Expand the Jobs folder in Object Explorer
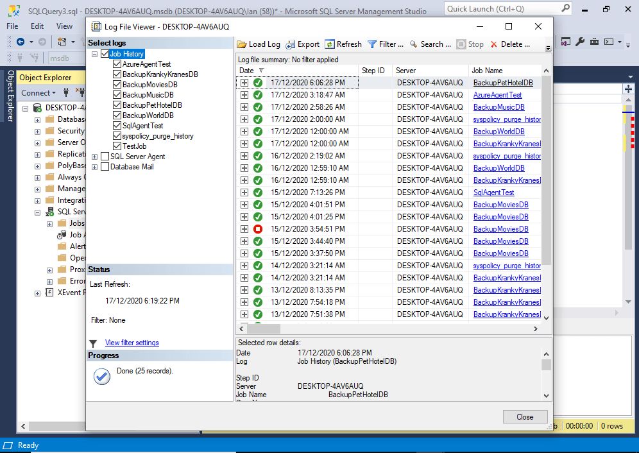 pyautogui.click(x=49, y=224)
